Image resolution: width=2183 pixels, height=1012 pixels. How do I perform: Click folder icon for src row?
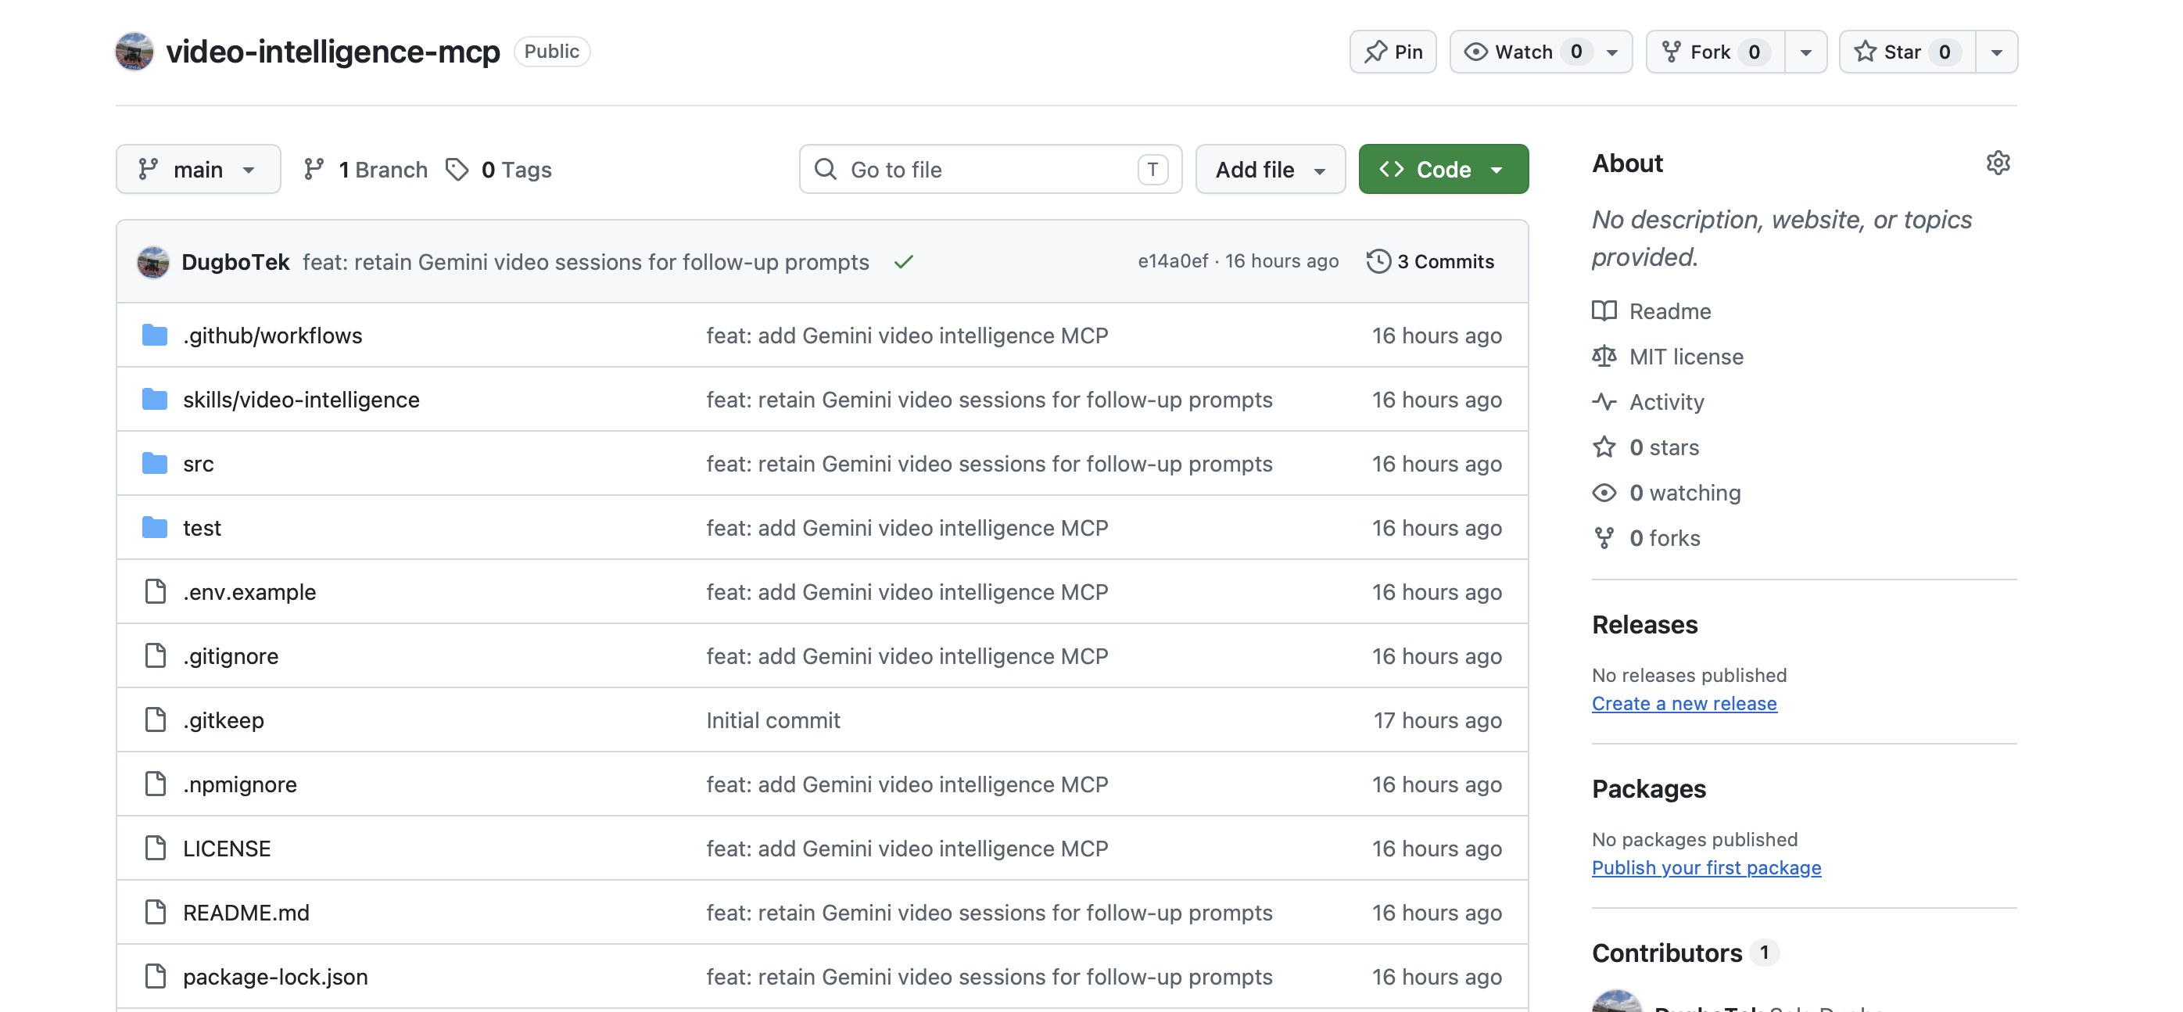[154, 463]
